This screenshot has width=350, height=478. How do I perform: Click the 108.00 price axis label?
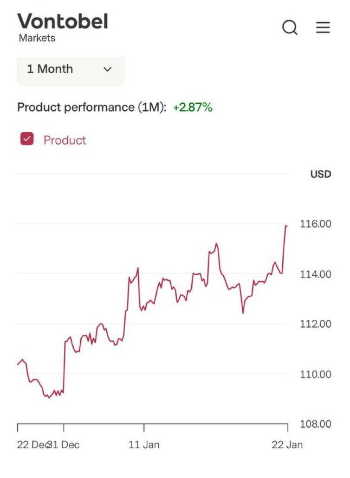pyautogui.click(x=316, y=424)
